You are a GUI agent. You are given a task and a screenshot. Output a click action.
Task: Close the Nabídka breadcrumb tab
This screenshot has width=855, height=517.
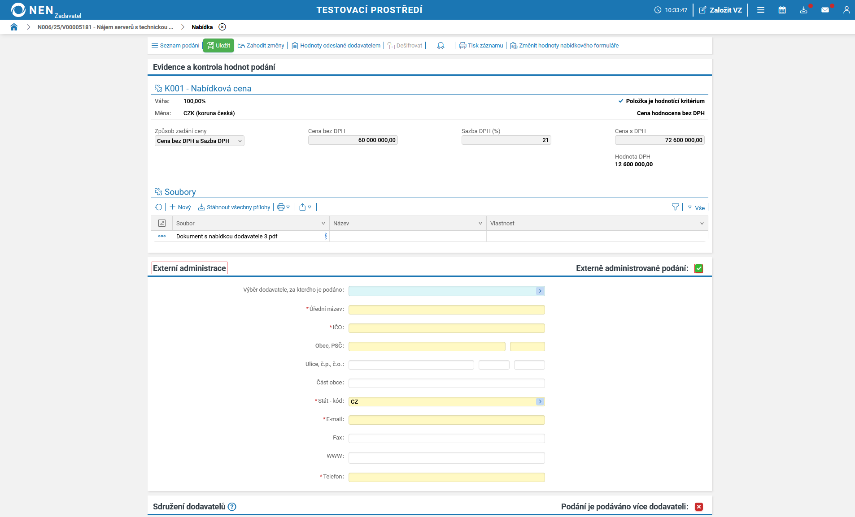tap(222, 27)
